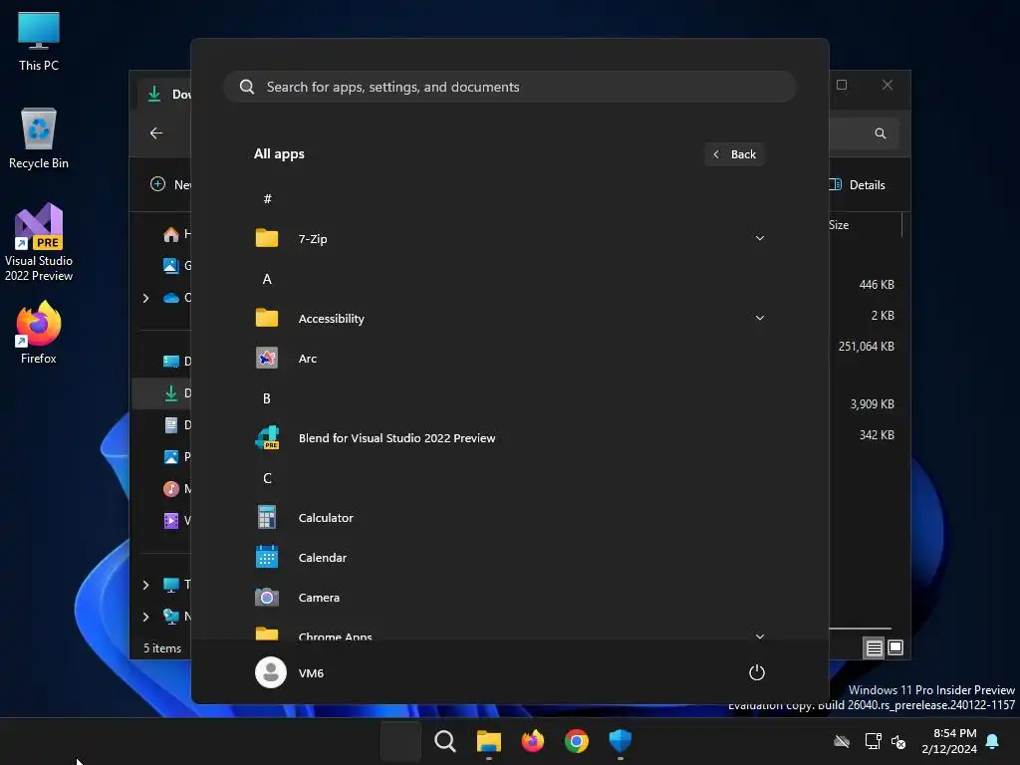
Task: Expand This PC node in Explorer sidebar
Action: 145,585
